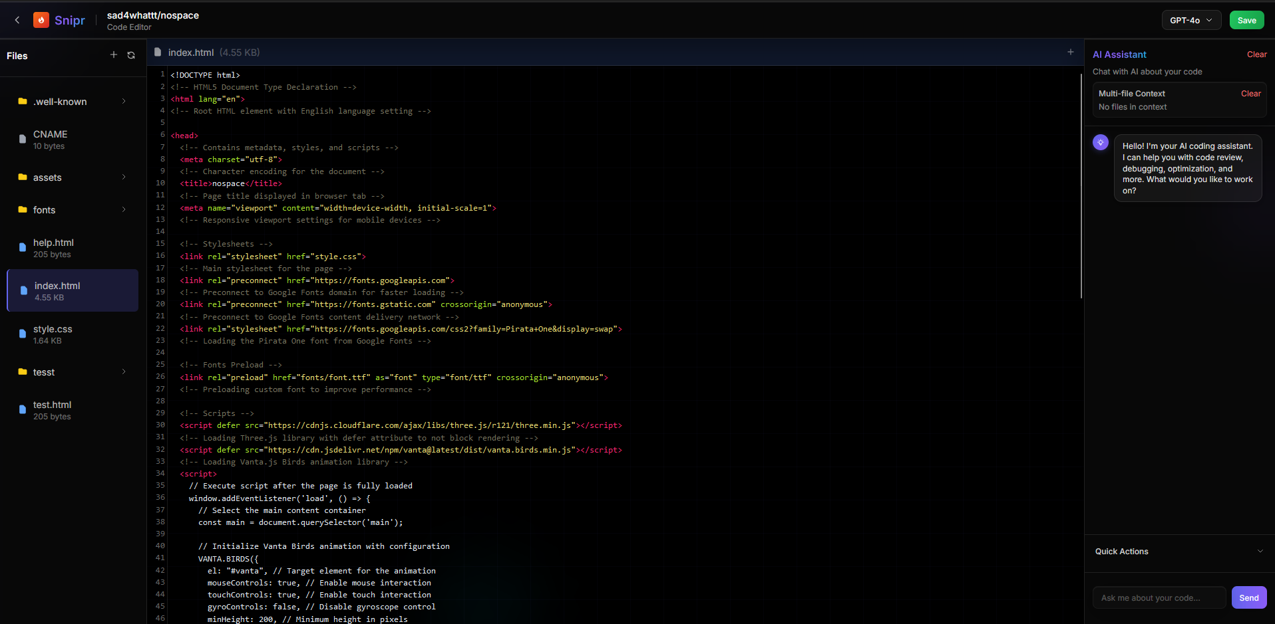Click the title nospace line of code
Viewport: 1275px width, 624px height.
[231, 183]
